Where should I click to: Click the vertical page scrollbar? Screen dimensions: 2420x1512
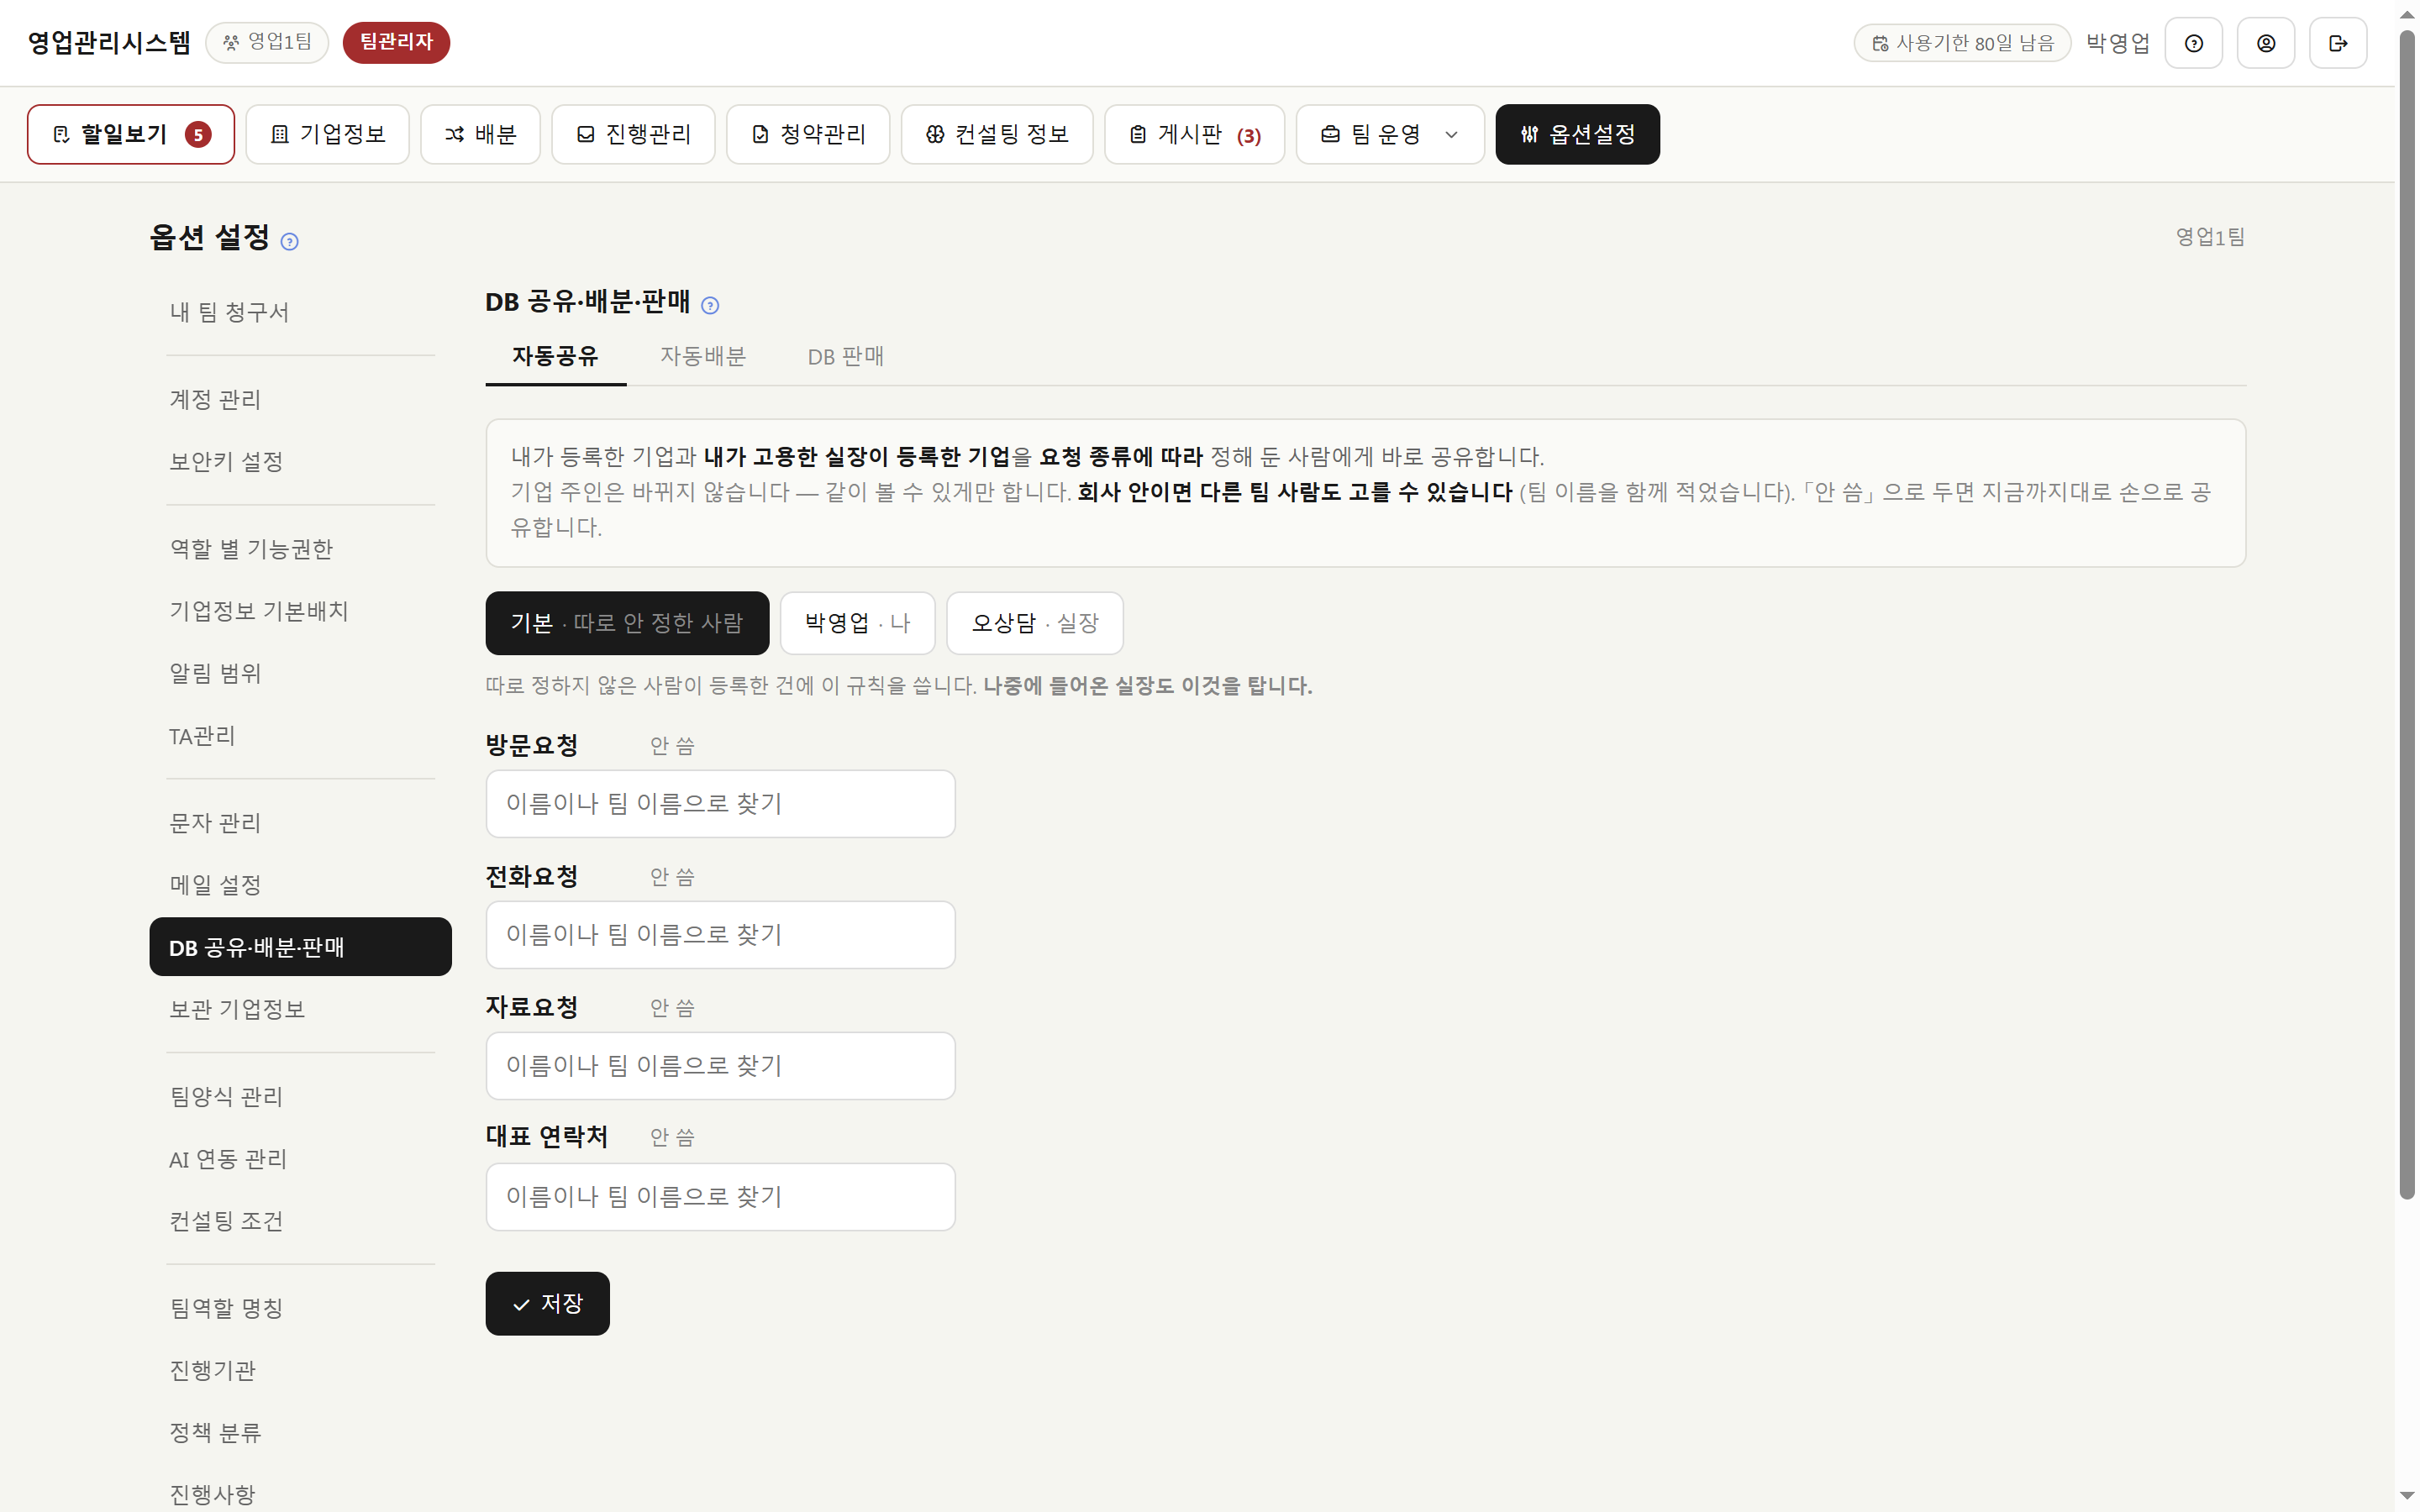pyautogui.click(x=2407, y=614)
